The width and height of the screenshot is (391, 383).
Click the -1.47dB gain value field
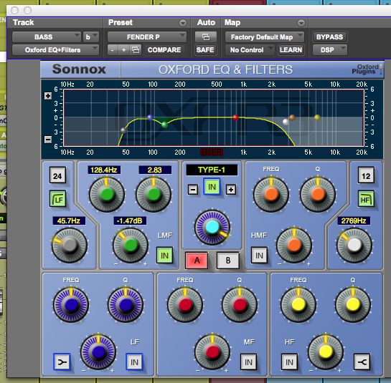tap(130, 220)
